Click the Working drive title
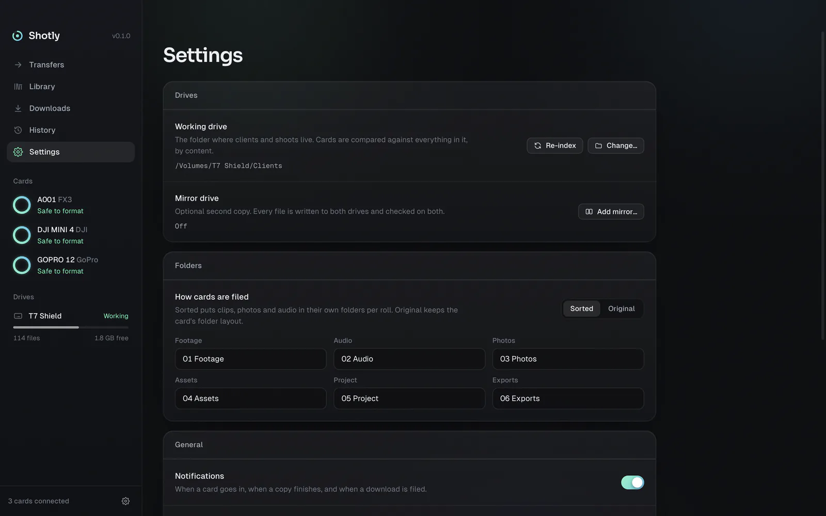826x516 pixels. [201, 126]
